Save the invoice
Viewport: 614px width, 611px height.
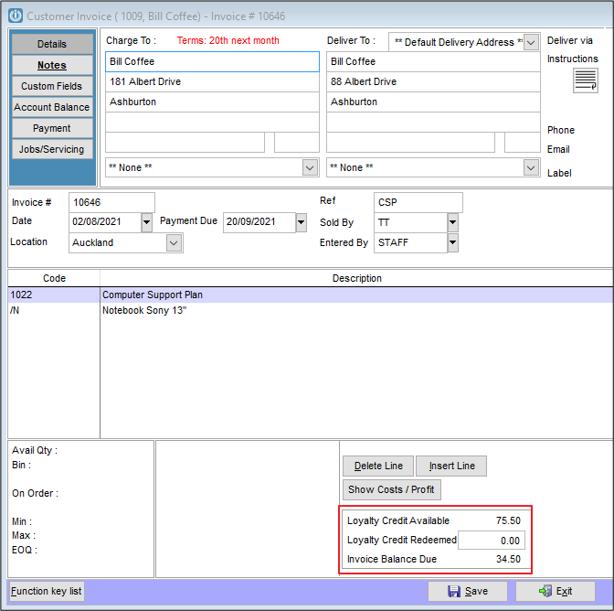(x=468, y=592)
